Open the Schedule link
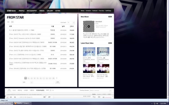This screenshot has width=169, height=105. coord(88,11)
